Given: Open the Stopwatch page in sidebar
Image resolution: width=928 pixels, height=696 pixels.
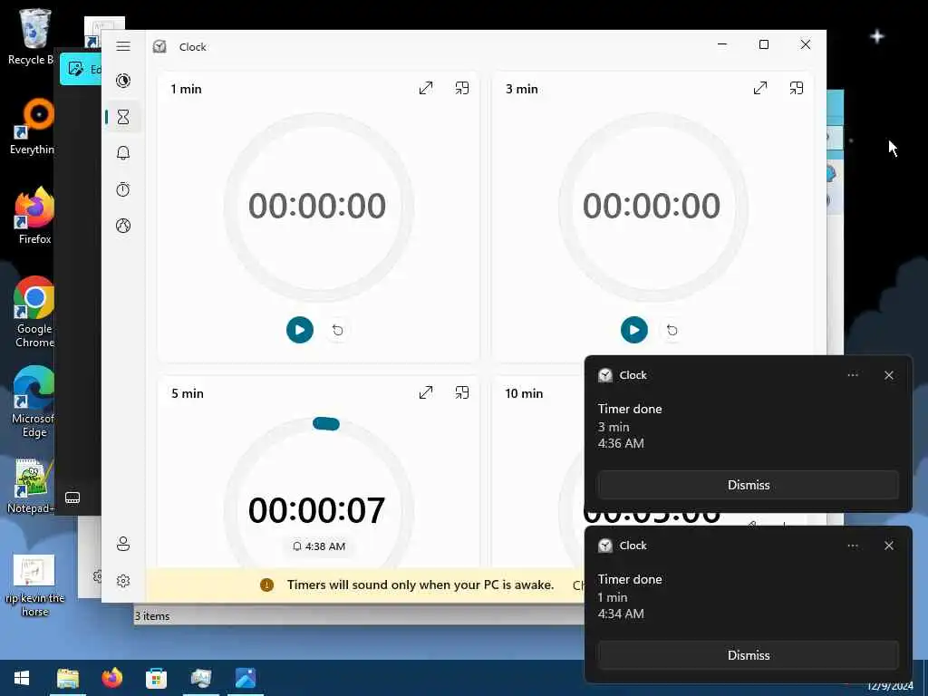Looking at the screenshot, I should 123,189.
